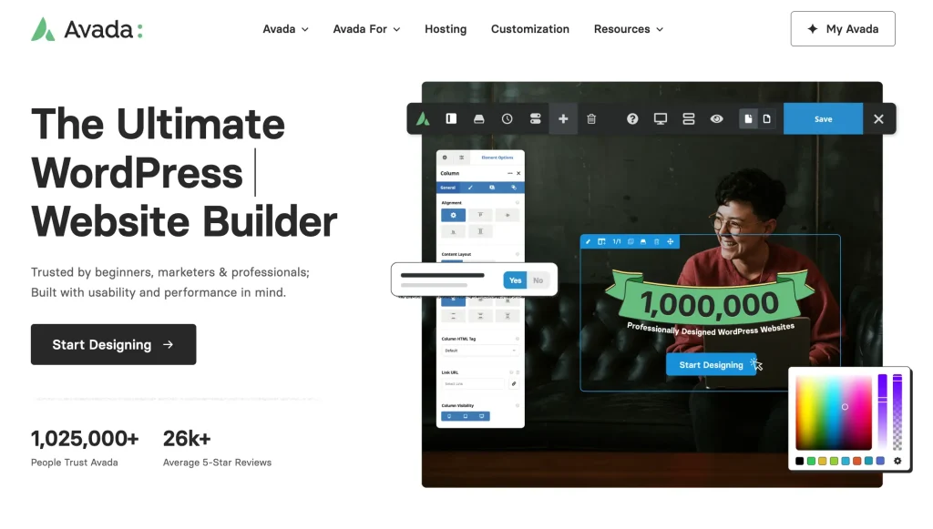This screenshot has width=933, height=529.
Task: Open the history clock icon
Action: [x=507, y=118]
